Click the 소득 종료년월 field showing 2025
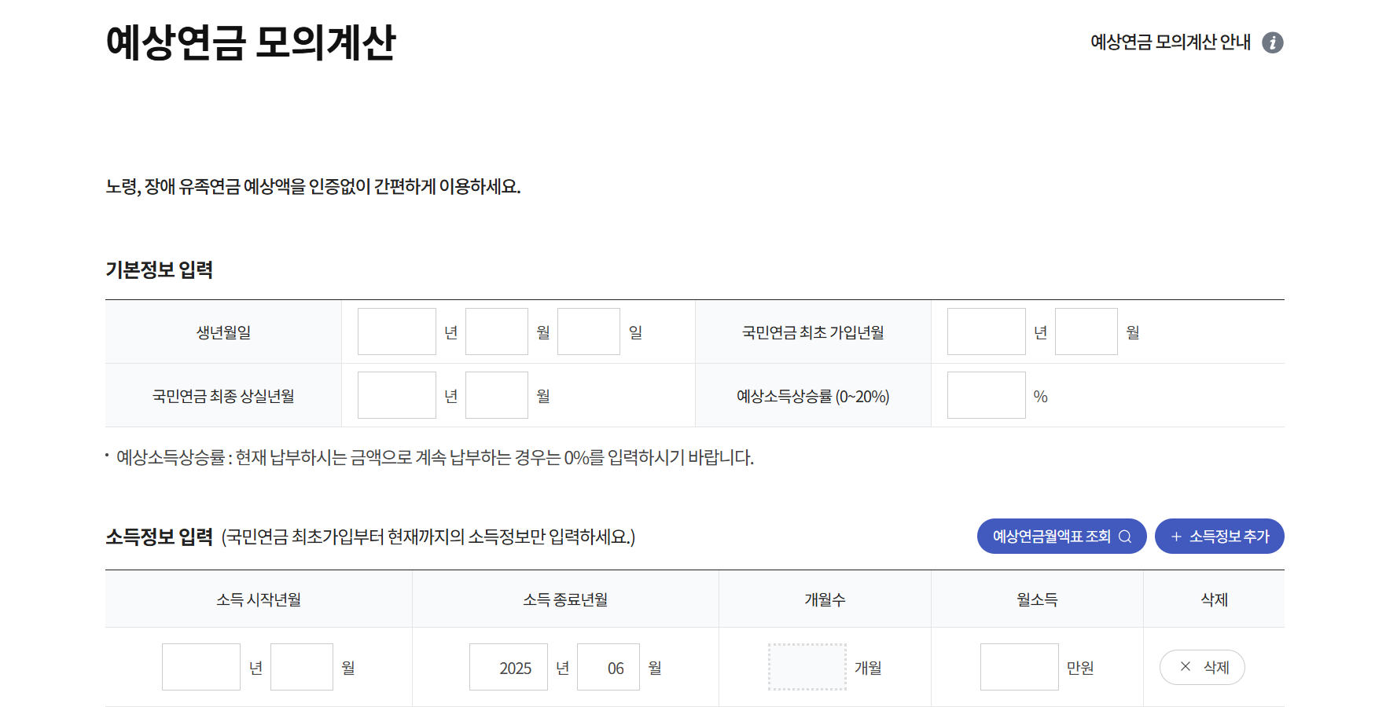1375x707 pixels. [509, 666]
